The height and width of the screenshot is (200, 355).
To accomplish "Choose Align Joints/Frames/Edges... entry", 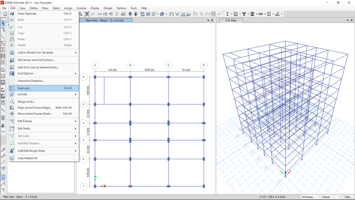I will pos(44,108).
